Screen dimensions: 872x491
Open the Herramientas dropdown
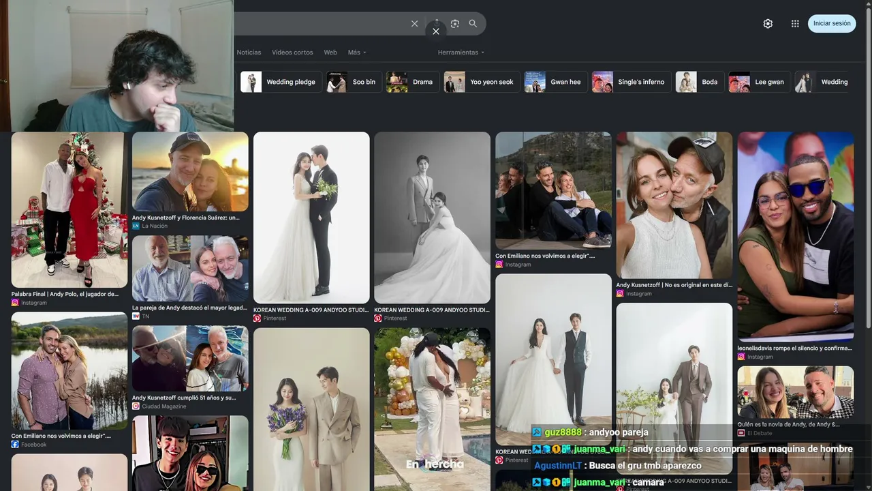pyautogui.click(x=461, y=53)
